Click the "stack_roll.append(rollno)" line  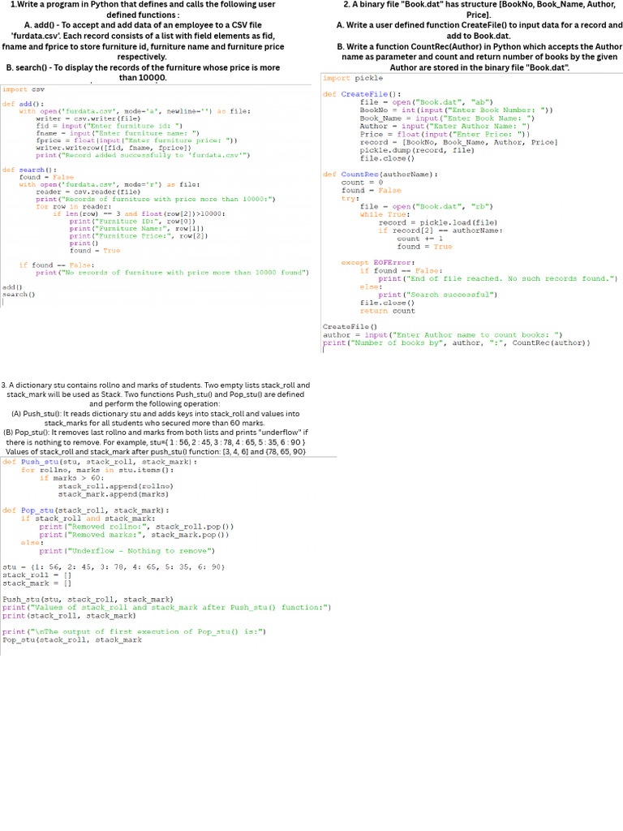tap(116, 487)
